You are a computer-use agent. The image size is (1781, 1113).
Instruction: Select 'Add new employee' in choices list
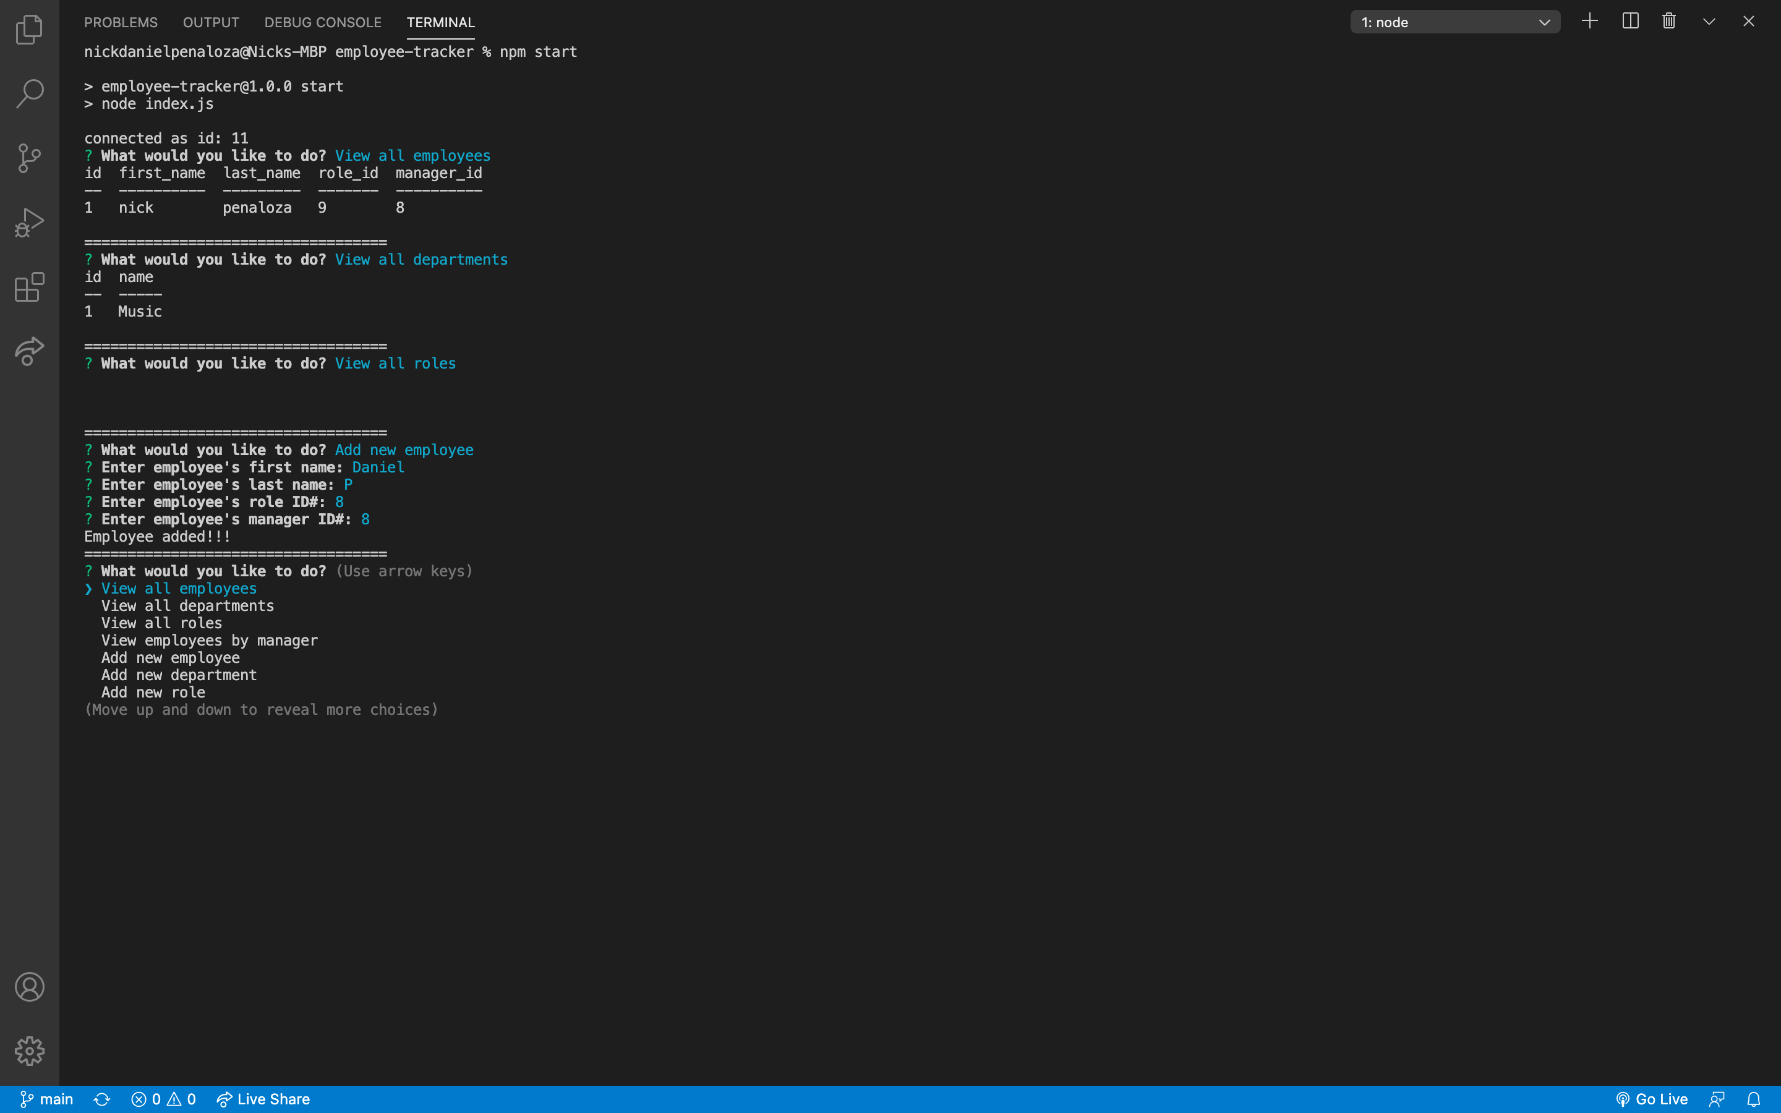171,657
